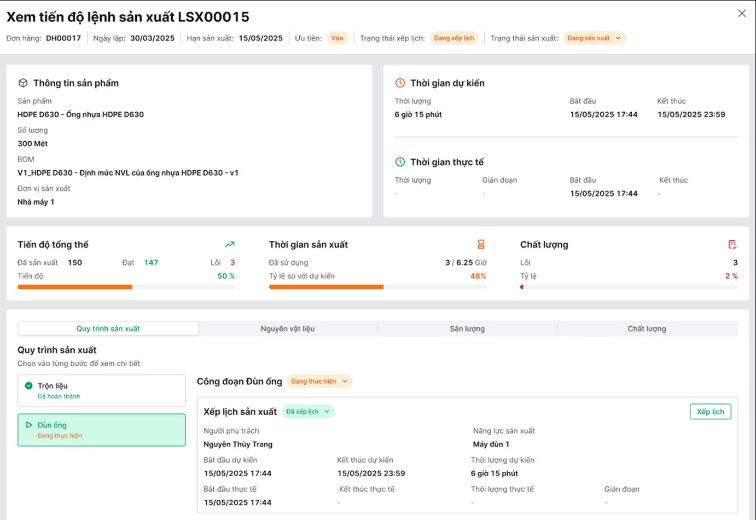The height and width of the screenshot is (520, 756).
Task: Click the orange clock icon for expected time
Action: (x=400, y=83)
